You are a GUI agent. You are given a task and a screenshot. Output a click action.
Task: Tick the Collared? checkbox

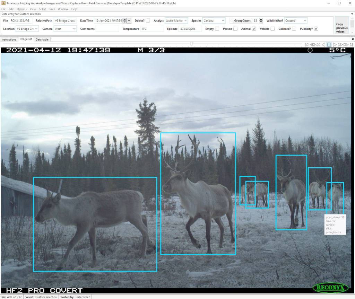coord(294,29)
